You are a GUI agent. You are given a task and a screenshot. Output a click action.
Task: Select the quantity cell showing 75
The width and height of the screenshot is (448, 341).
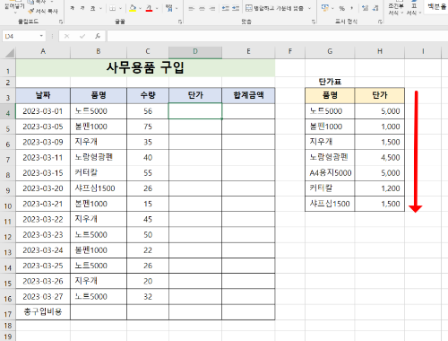coord(148,127)
